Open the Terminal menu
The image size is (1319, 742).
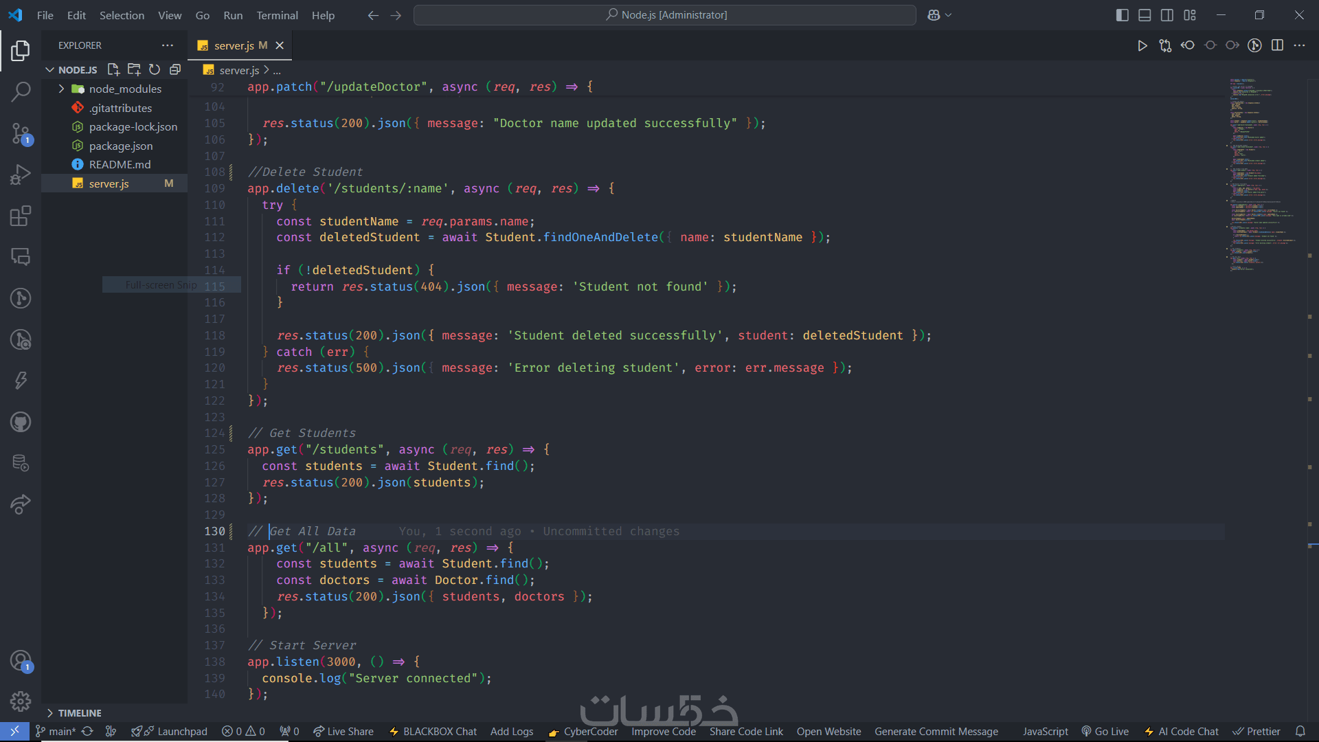tap(277, 15)
